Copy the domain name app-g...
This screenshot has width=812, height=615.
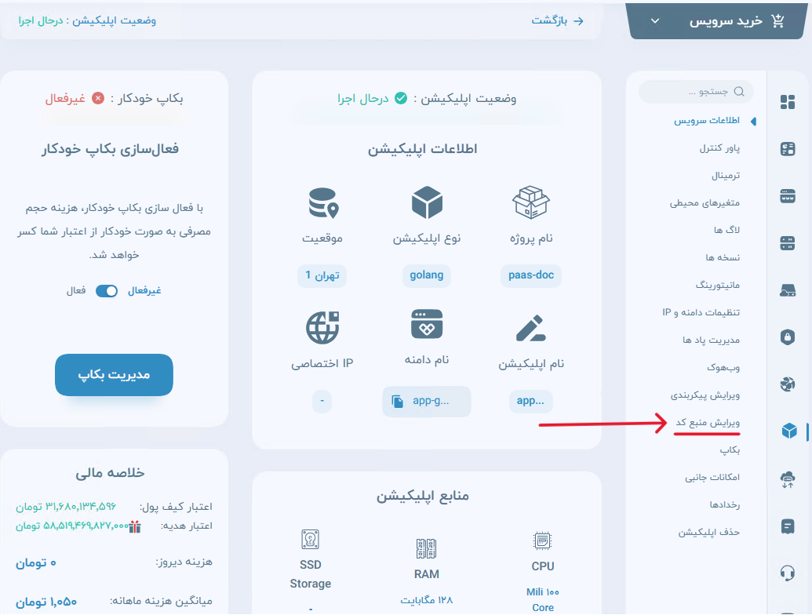[x=398, y=402]
